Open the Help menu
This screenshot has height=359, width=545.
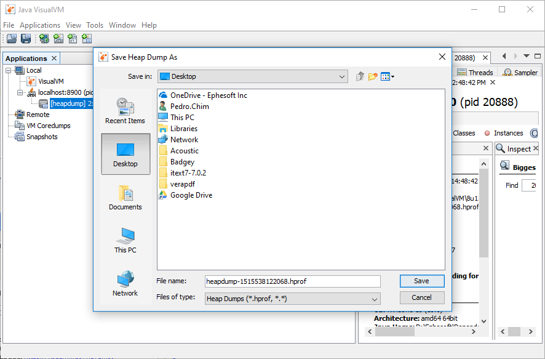149,25
